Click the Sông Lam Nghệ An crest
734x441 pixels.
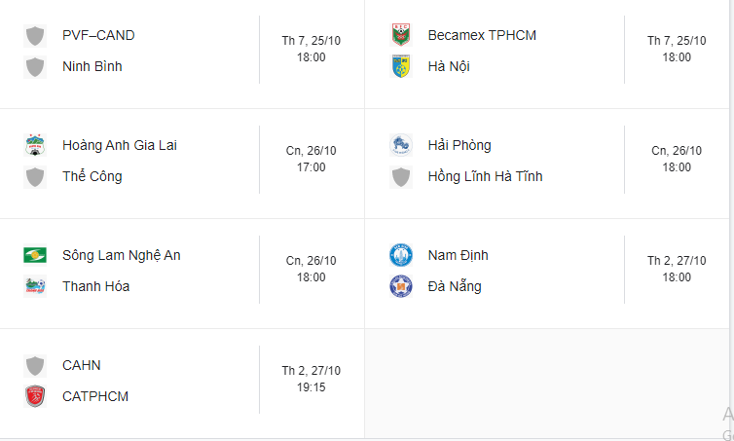36,256
